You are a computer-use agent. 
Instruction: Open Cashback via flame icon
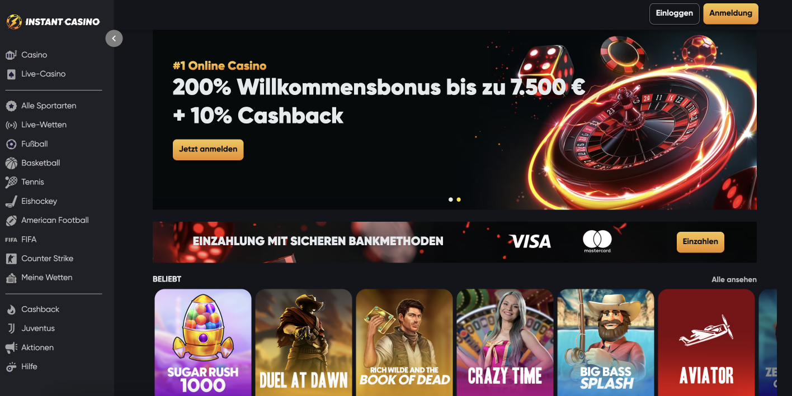11,309
